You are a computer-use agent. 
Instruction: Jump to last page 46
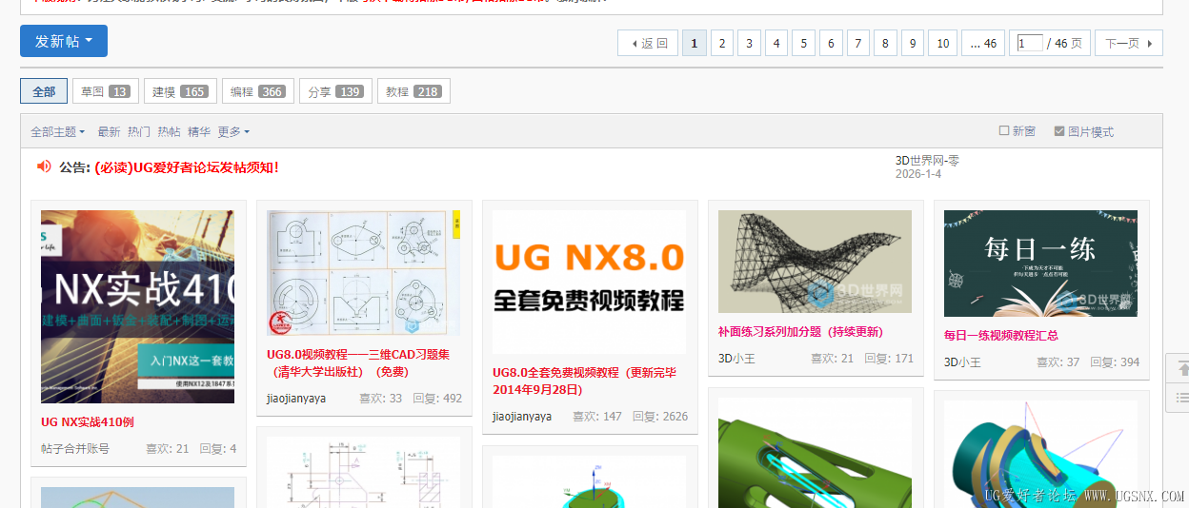(x=983, y=43)
